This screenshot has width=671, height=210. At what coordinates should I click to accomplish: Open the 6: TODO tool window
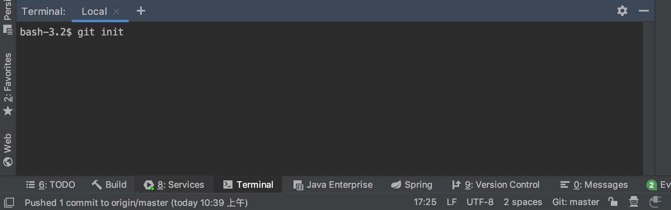pos(51,185)
